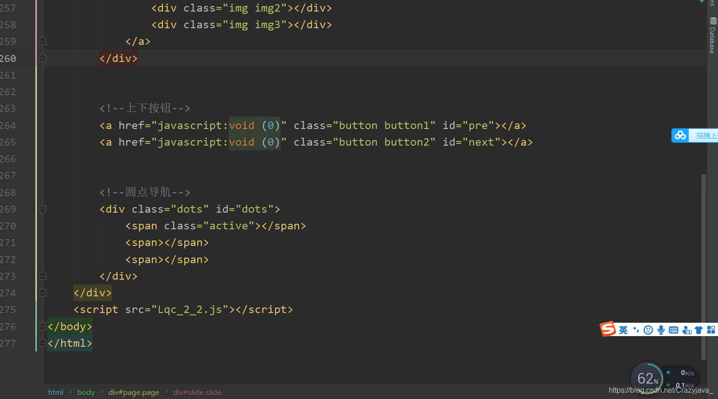Click Lqc_2_2.js script source text
Image resolution: width=718 pixels, height=399 pixels.
click(x=190, y=309)
